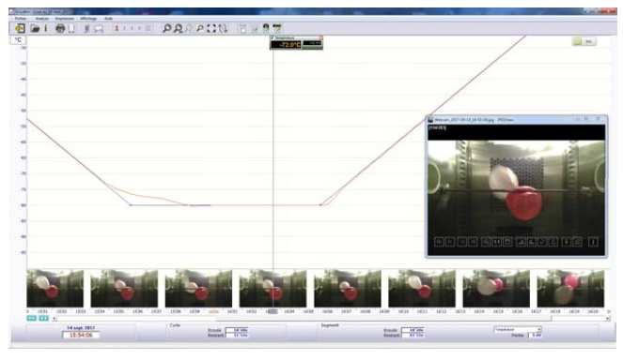Open the Analyse menu

click(41, 18)
